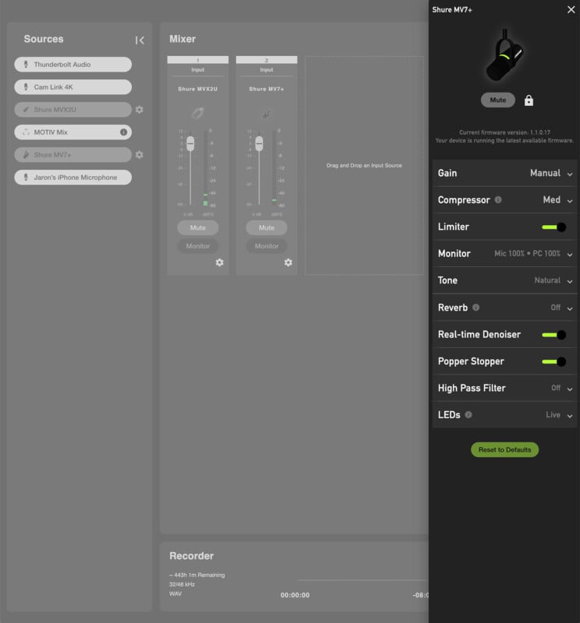Click the lock icon beside Mute
The image size is (580, 623).
pyautogui.click(x=529, y=100)
